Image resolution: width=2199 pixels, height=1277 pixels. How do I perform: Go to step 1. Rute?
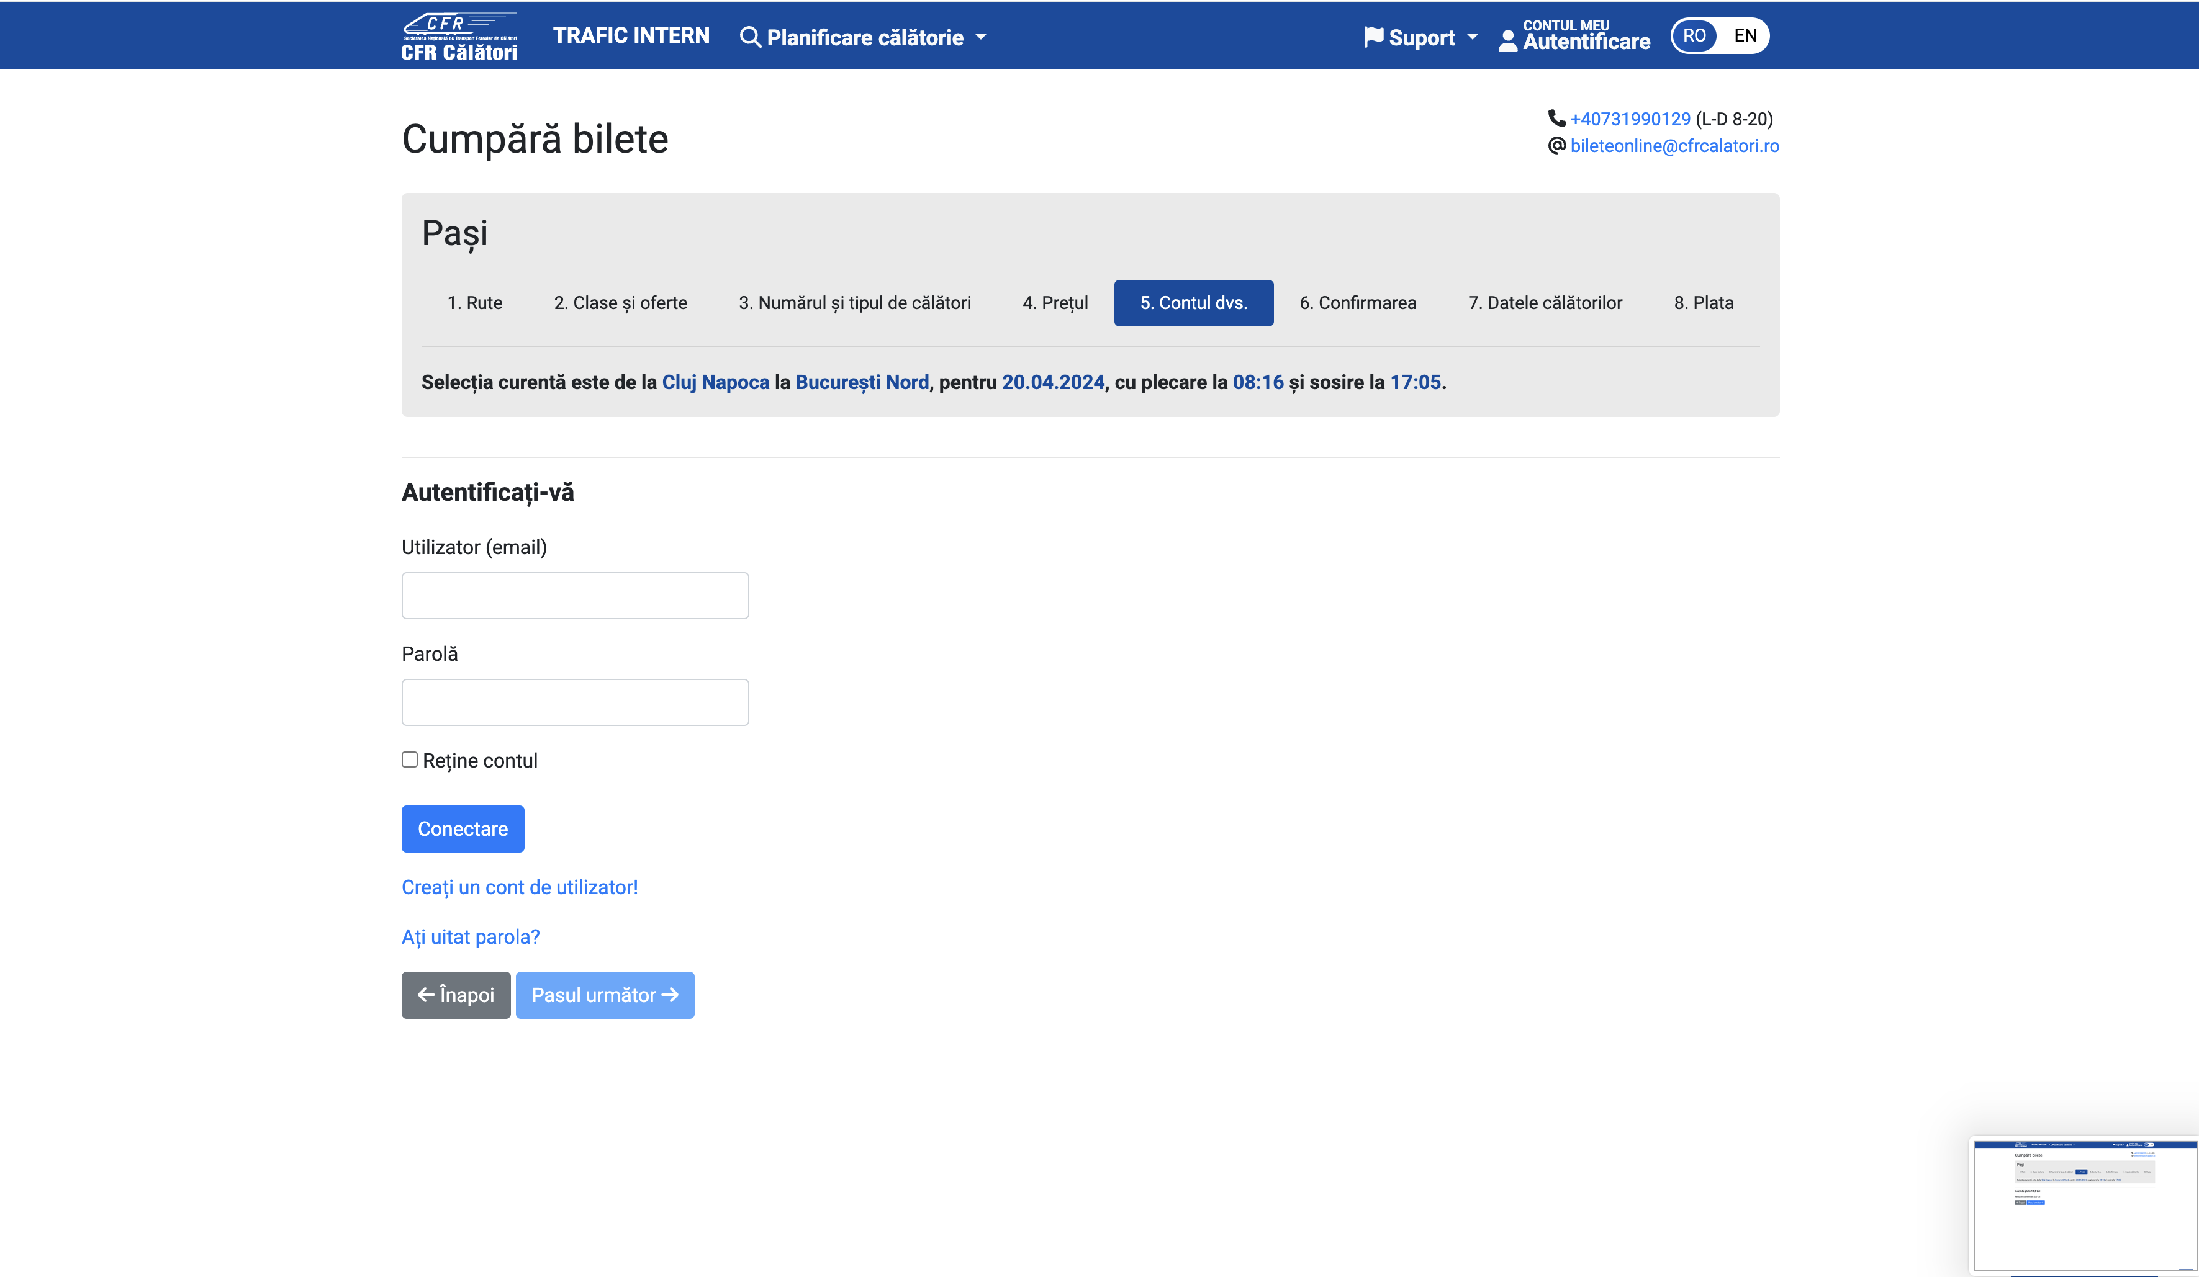(x=475, y=303)
